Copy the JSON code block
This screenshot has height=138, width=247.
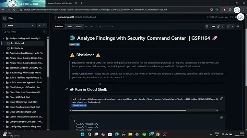coord(222,117)
